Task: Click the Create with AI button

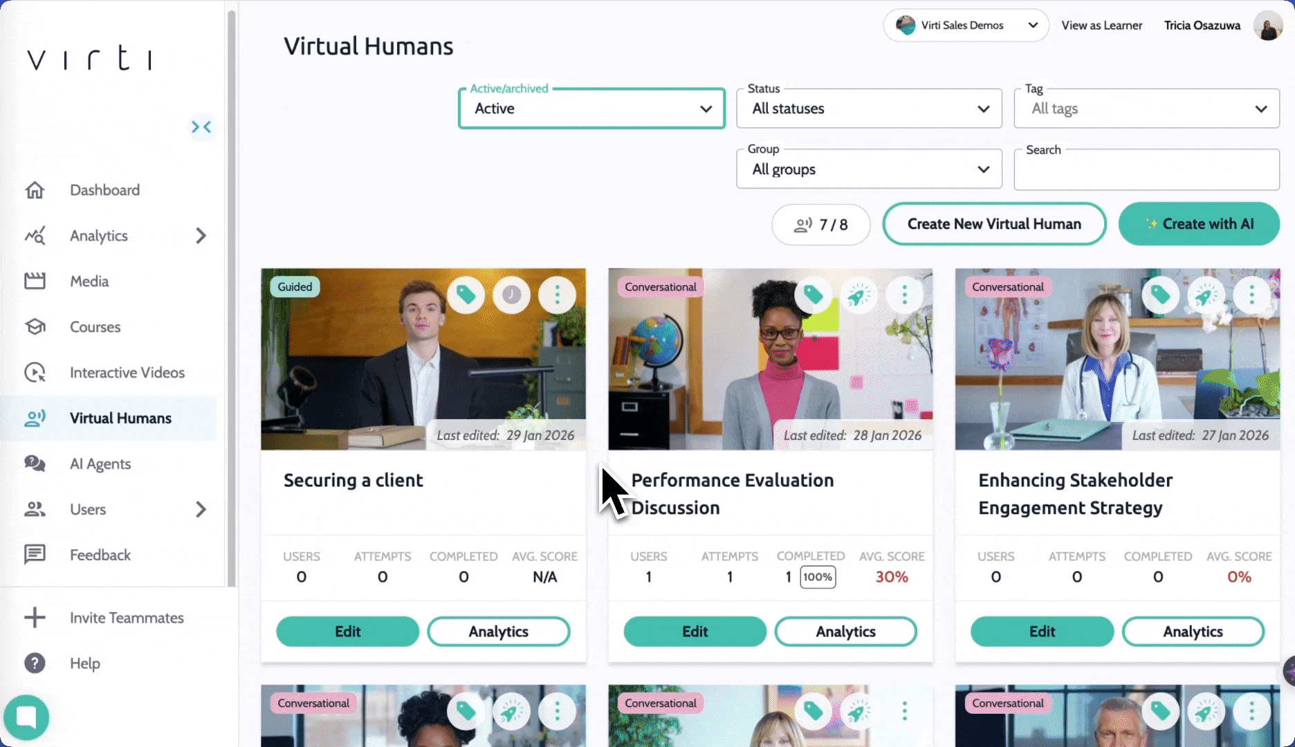Action: (x=1199, y=224)
